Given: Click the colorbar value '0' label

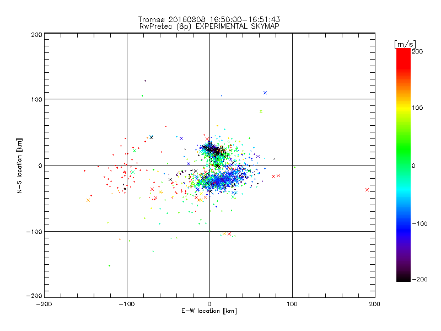Looking at the screenshot, I should (x=413, y=166).
